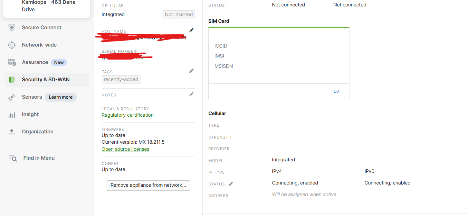The image size is (468, 216).
Task: Click the Network-wide globe icon
Action: [12, 45]
